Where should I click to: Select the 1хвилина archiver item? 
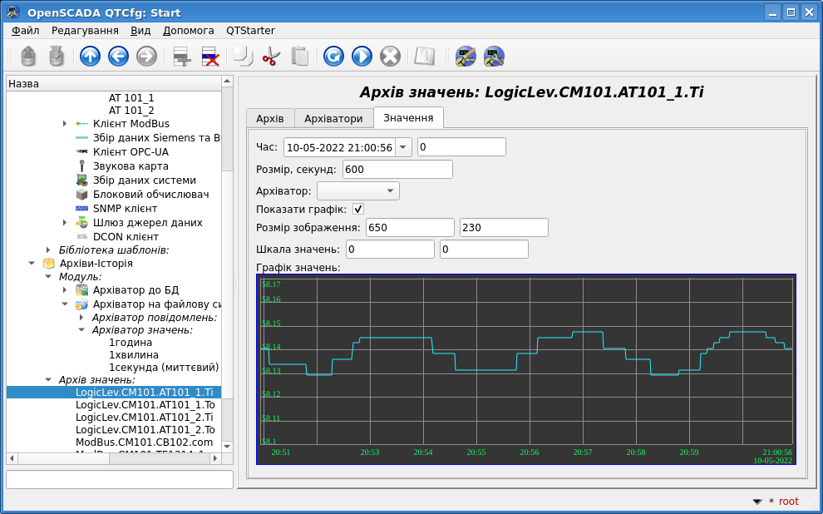coord(133,355)
